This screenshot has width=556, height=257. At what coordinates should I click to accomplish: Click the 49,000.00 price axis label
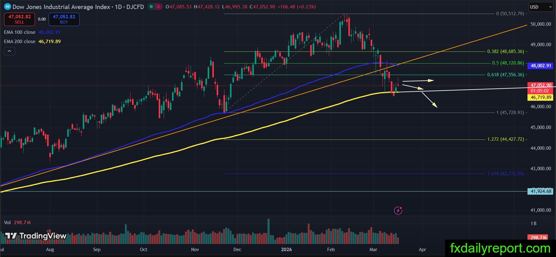click(541, 45)
